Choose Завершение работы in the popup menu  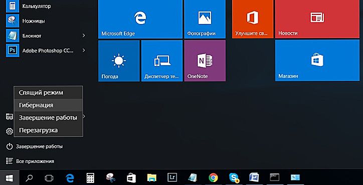[48, 117]
